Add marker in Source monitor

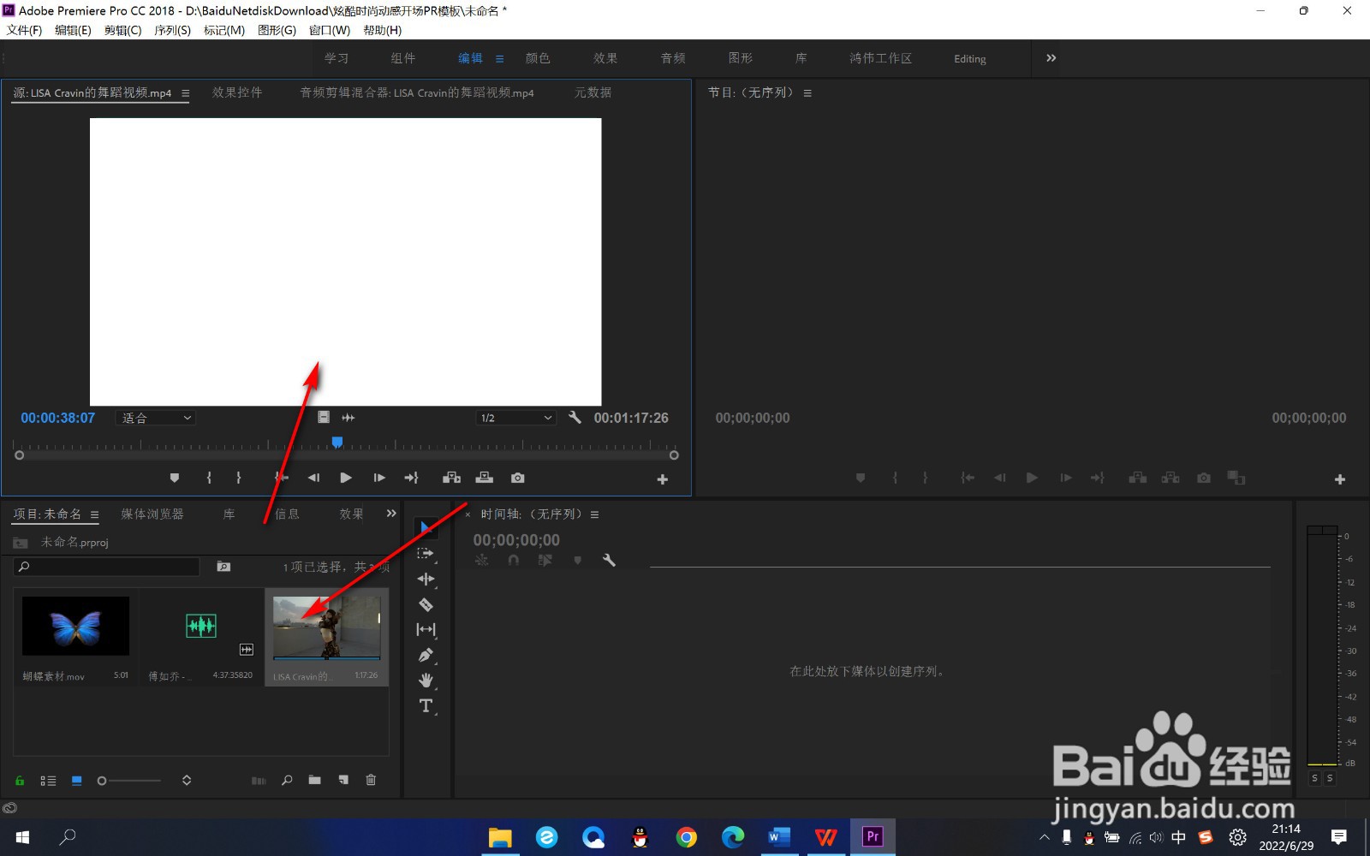[175, 478]
